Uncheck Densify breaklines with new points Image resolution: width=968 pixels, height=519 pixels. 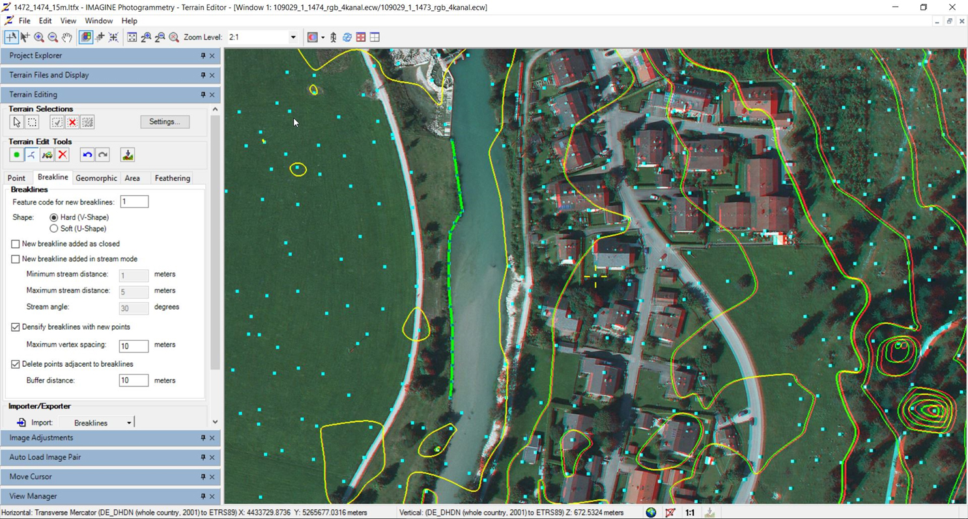click(x=16, y=327)
